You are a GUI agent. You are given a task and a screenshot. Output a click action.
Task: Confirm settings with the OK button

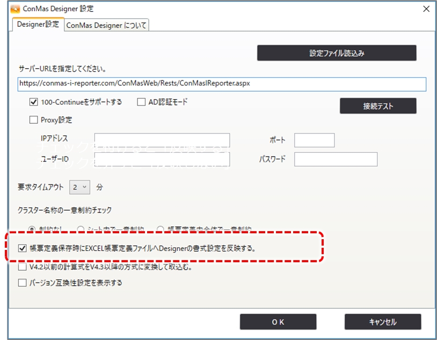278,322
